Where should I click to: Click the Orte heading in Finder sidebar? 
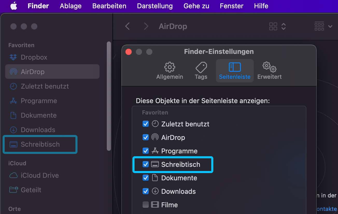[x=15, y=209]
